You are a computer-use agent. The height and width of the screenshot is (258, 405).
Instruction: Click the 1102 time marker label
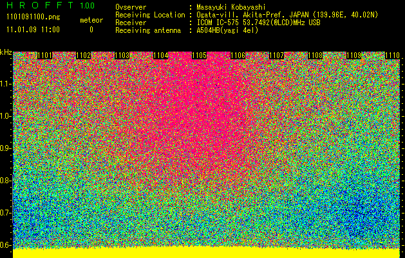[84, 55]
